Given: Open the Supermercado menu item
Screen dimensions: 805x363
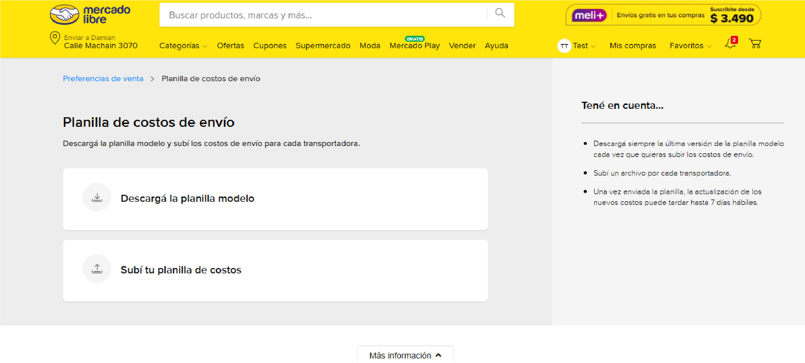Looking at the screenshot, I should click(323, 46).
